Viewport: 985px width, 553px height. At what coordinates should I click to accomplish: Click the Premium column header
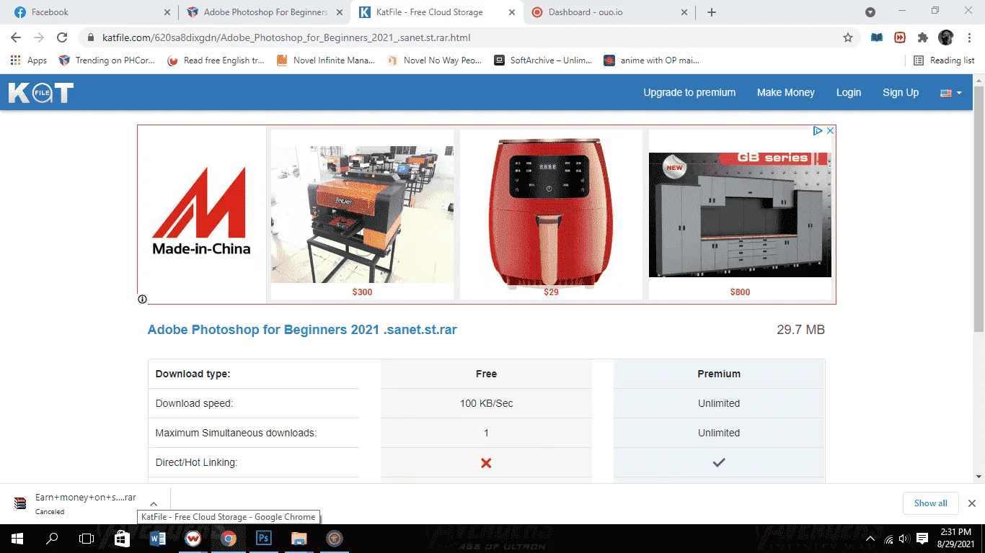point(719,374)
